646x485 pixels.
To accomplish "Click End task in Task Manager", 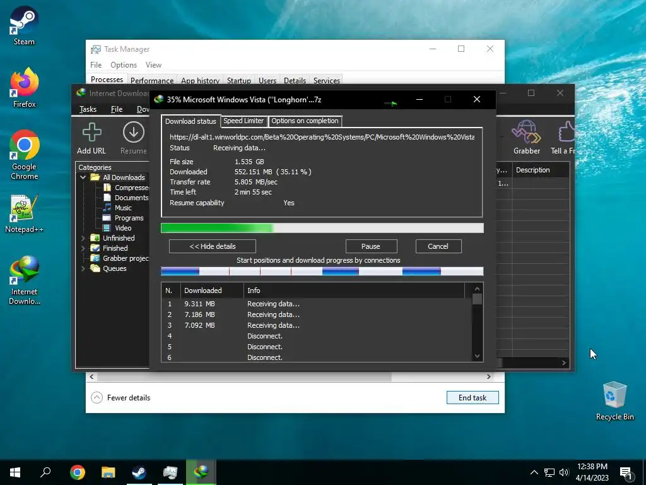I will coord(473,398).
